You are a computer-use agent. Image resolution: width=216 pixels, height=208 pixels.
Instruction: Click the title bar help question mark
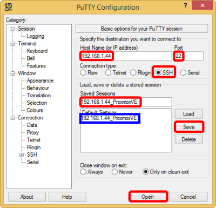[185, 5]
